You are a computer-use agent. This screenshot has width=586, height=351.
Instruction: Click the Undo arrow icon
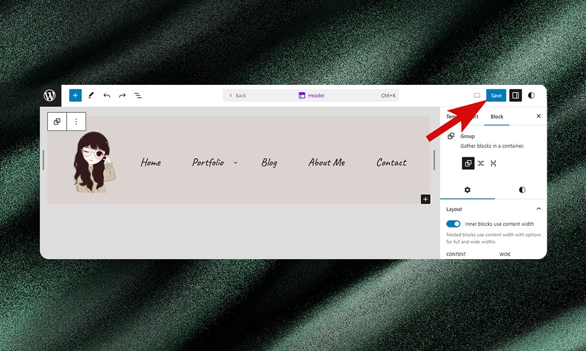point(107,95)
